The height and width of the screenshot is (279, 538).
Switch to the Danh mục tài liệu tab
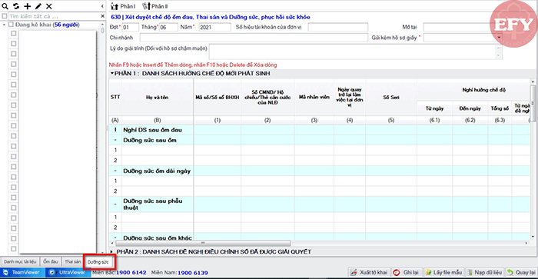point(20,262)
